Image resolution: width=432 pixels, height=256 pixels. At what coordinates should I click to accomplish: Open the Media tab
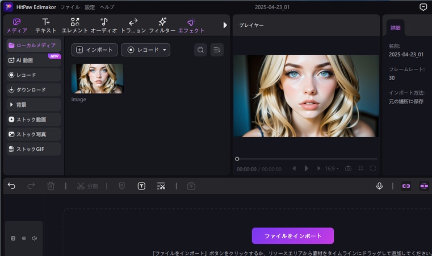tap(17, 26)
